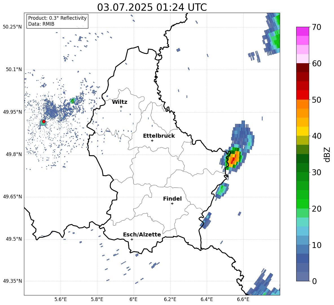Click the latitude label 49.65°N

coord(12,197)
